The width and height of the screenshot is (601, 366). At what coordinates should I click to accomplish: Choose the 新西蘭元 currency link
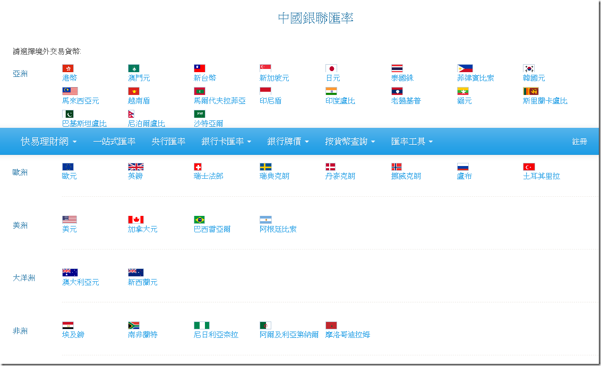tap(143, 282)
